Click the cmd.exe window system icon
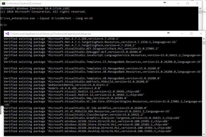206x137 pixels. (3, 3)
